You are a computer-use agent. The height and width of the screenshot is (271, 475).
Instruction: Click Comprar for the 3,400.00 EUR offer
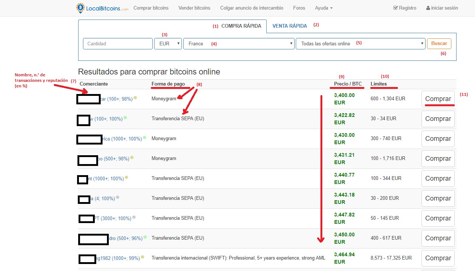(438, 99)
